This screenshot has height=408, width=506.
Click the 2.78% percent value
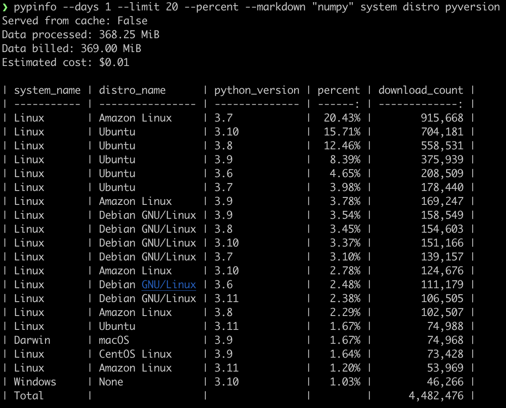[345, 270]
